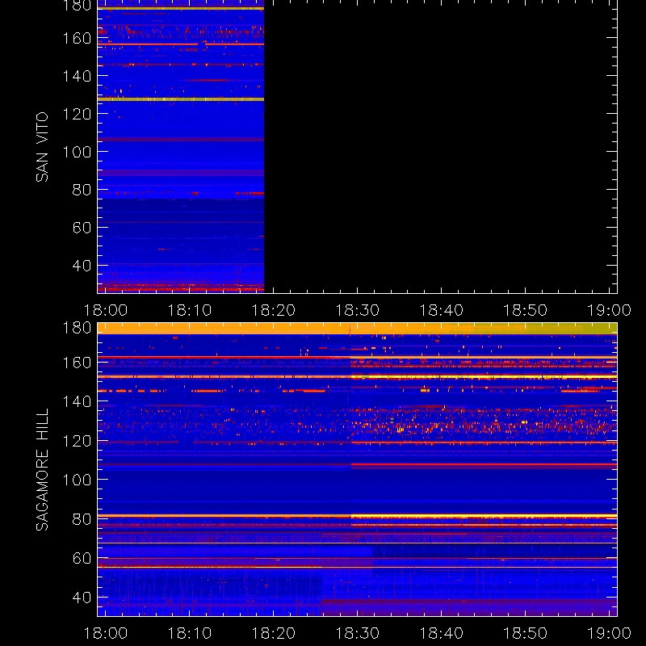
Task: Click the 40 tick label on the Sagamore Hill plot
Action: (x=82, y=598)
